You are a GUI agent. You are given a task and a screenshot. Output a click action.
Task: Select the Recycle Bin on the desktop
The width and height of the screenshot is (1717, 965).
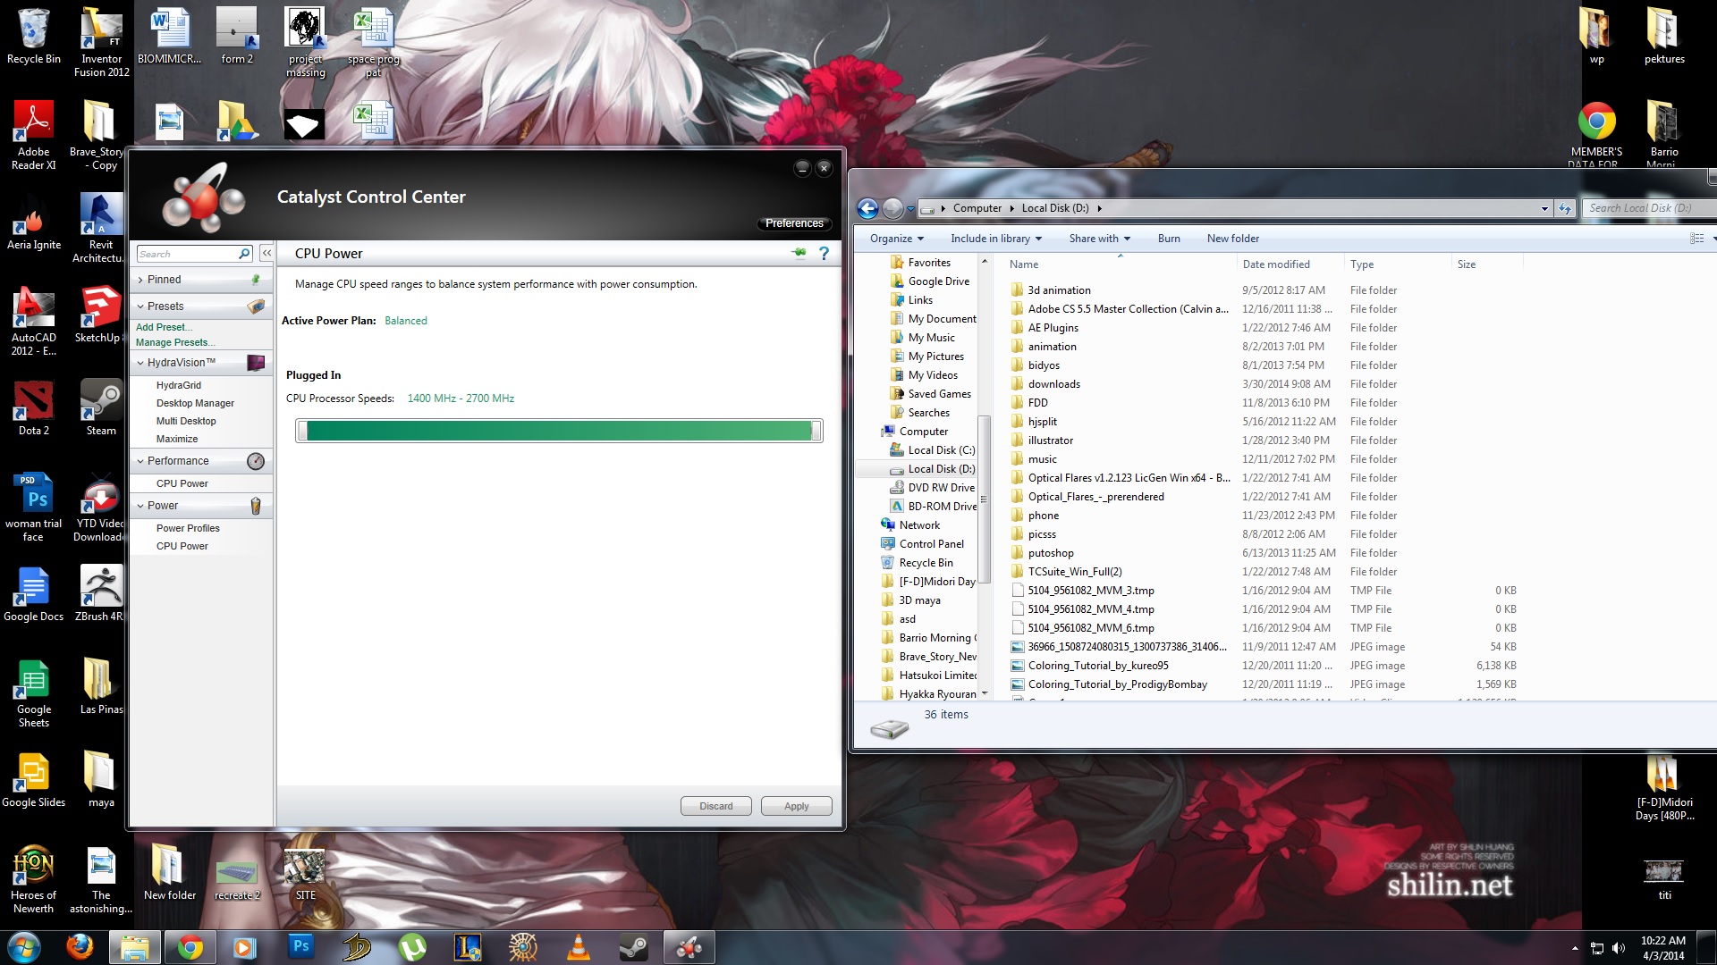coord(34,36)
